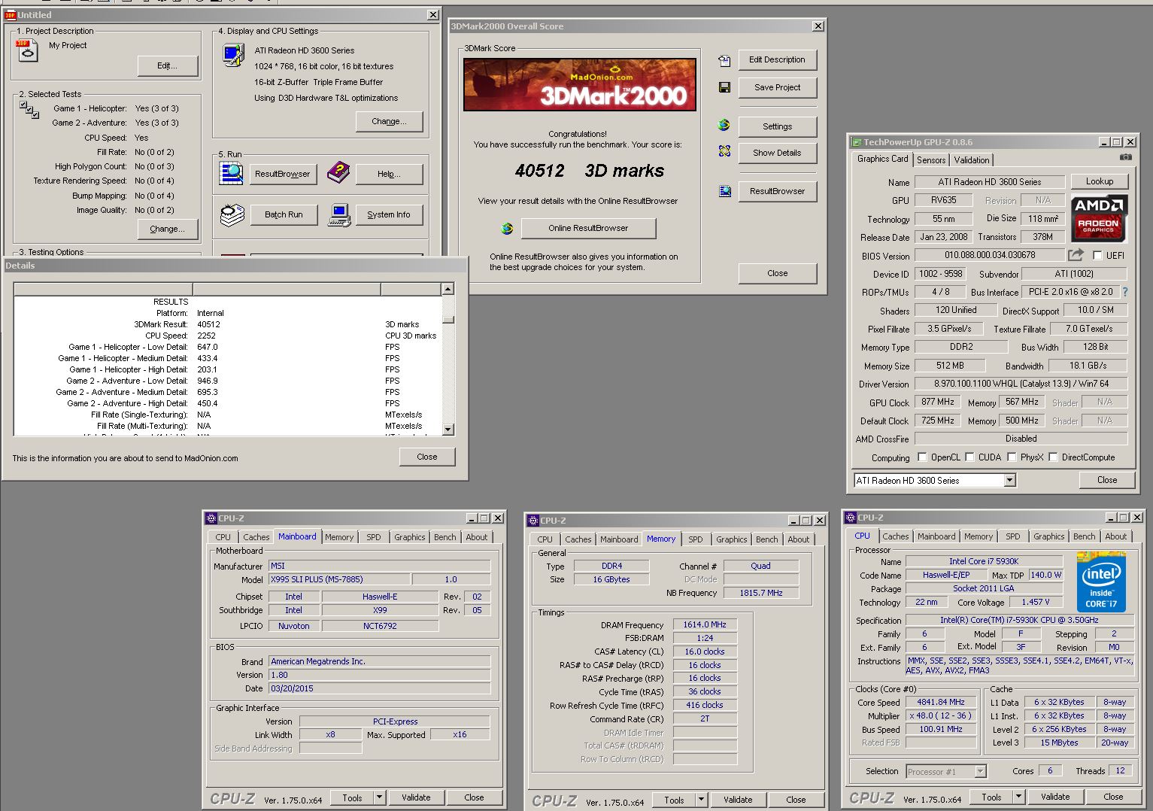This screenshot has height=811, width=1153.
Task: Click the Intel Core i7 logo badge
Action: click(1101, 581)
